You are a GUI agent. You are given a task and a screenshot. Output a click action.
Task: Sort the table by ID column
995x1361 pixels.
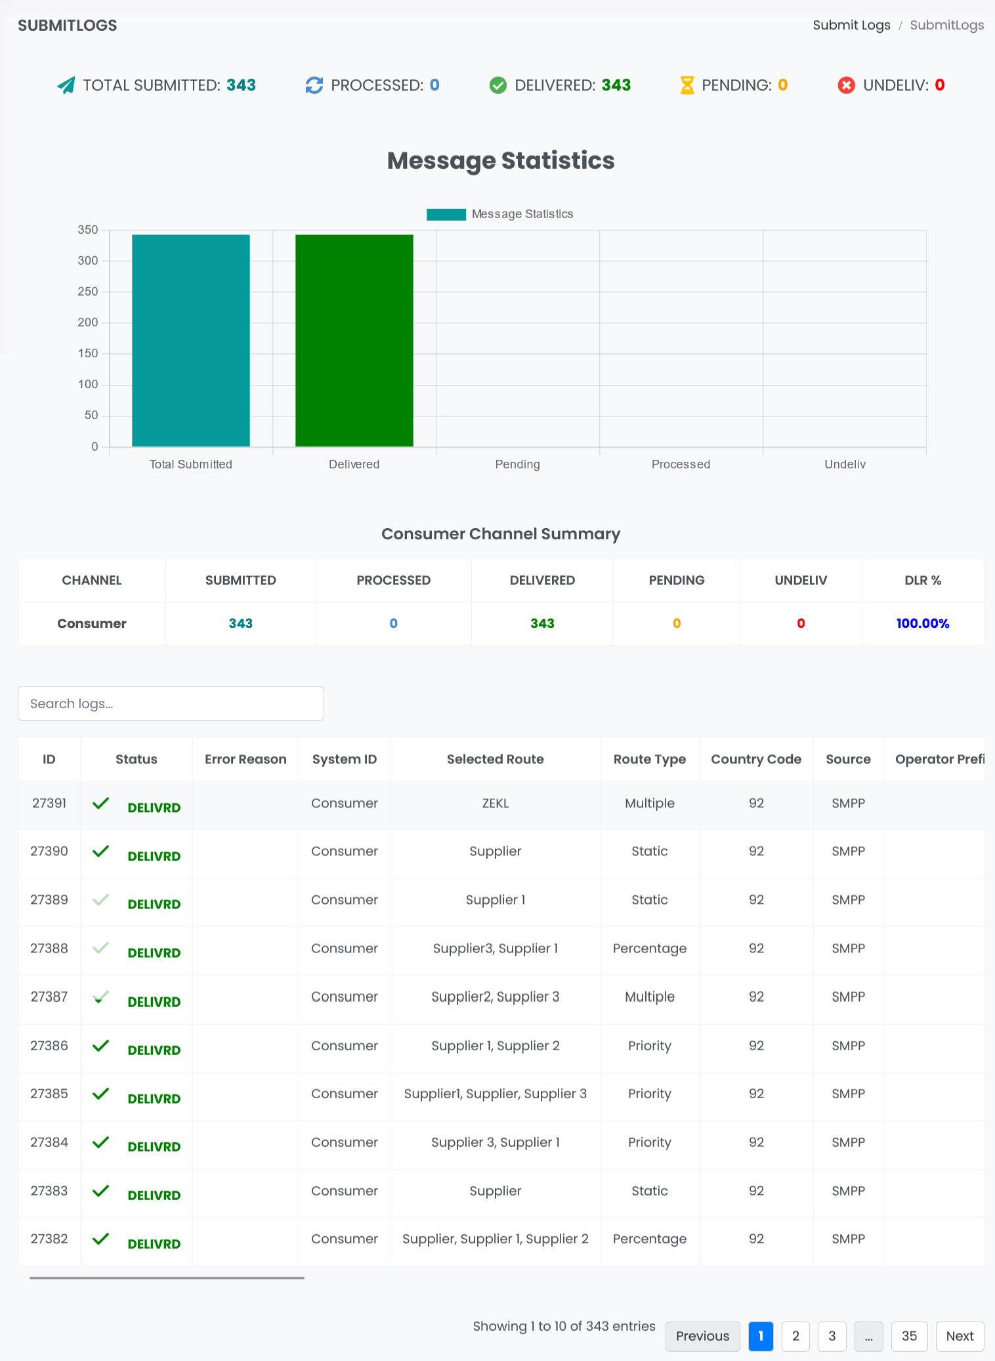(x=49, y=759)
